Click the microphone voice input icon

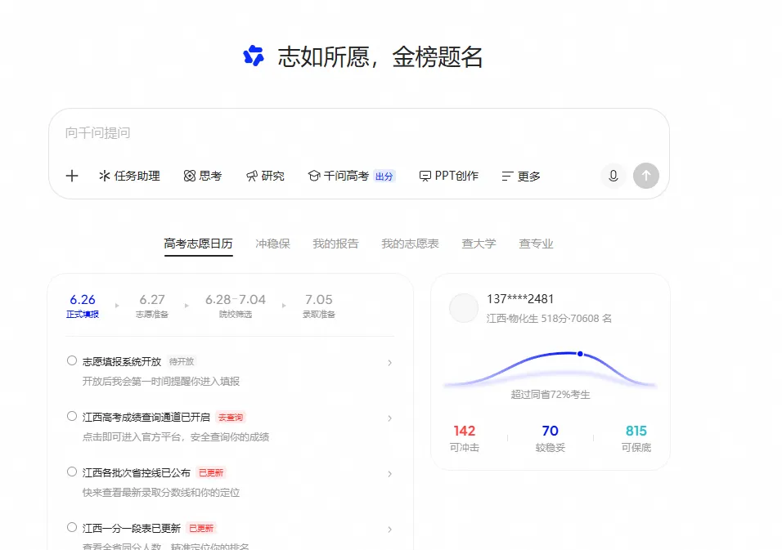[x=613, y=176]
